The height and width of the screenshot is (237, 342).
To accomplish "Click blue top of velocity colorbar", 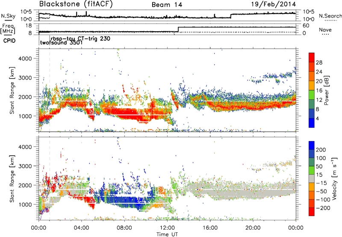I will click(312, 145).
